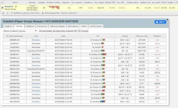This screenshot has width=178, height=108.
Task: Click the plus icon to add other statistics
Action: [x=12, y=12]
